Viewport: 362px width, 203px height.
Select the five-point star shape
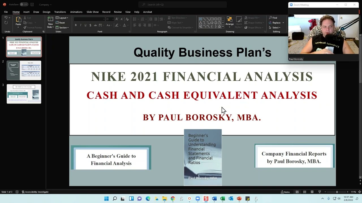219,27
